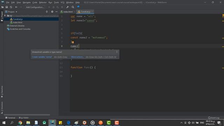Click the Run play icon
Screen dimensions: 224x126
coord(49,7)
